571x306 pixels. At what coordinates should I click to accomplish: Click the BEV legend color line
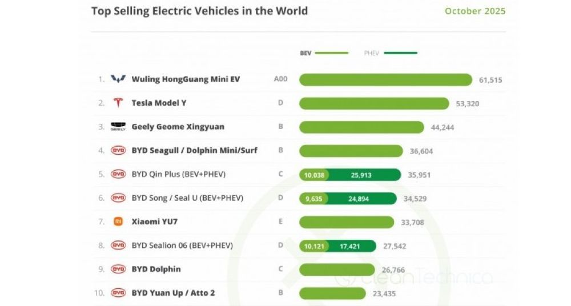pyautogui.click(x=331, y=53)
